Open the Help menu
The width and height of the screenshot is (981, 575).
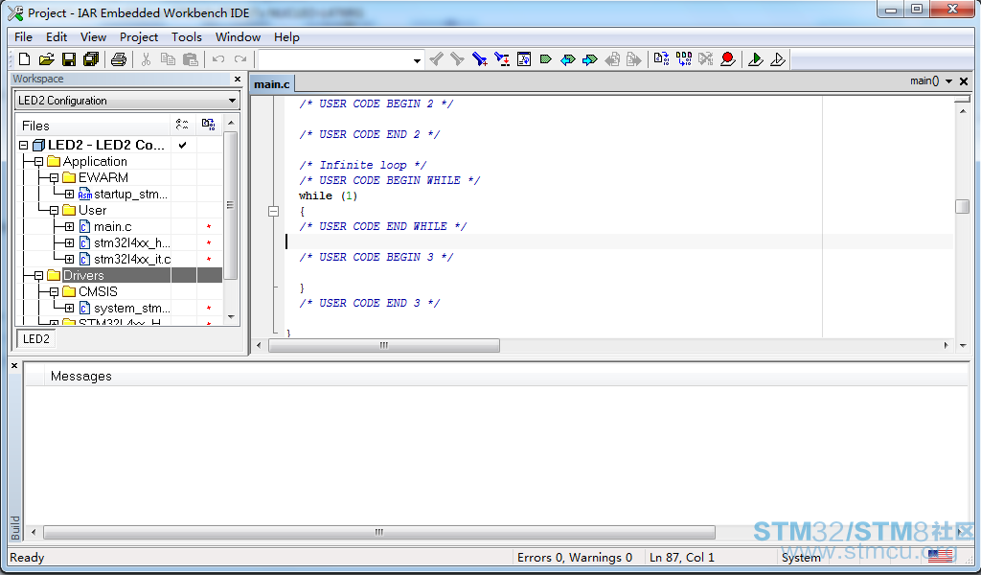point(286,37)
